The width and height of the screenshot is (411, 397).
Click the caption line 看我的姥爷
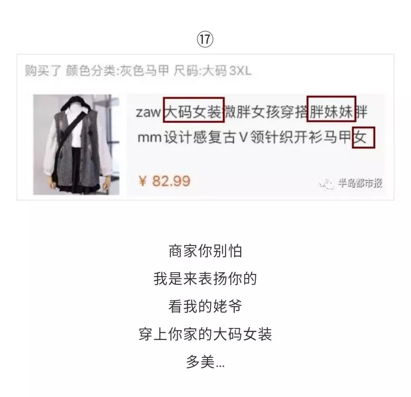pyautogui.click(x=205, y=306)
